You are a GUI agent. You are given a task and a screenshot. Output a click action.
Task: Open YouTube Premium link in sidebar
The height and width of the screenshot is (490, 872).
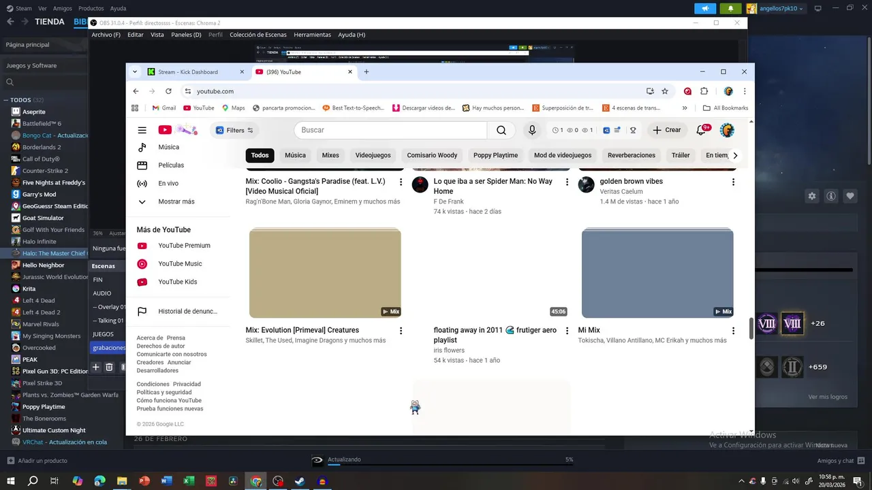click(184, 246)
